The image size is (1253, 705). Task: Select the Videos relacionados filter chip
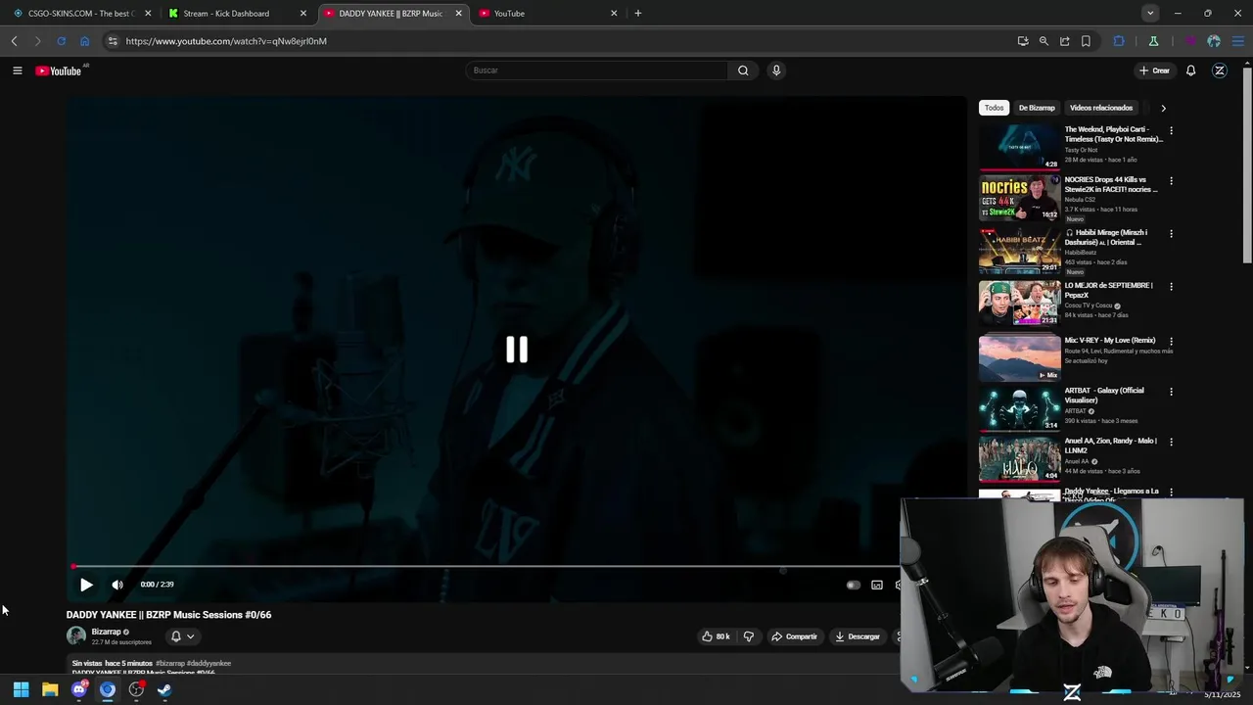tap(1101, 108)
